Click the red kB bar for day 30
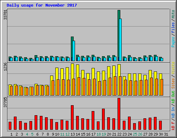 coord(160,125)
